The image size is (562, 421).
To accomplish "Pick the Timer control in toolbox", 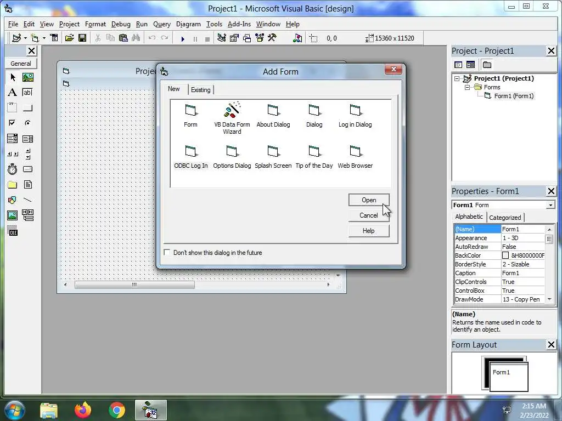I will 12,169.
